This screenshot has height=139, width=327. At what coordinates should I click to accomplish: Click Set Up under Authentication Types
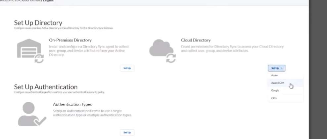pyautogui.click(x=127, y=132)
